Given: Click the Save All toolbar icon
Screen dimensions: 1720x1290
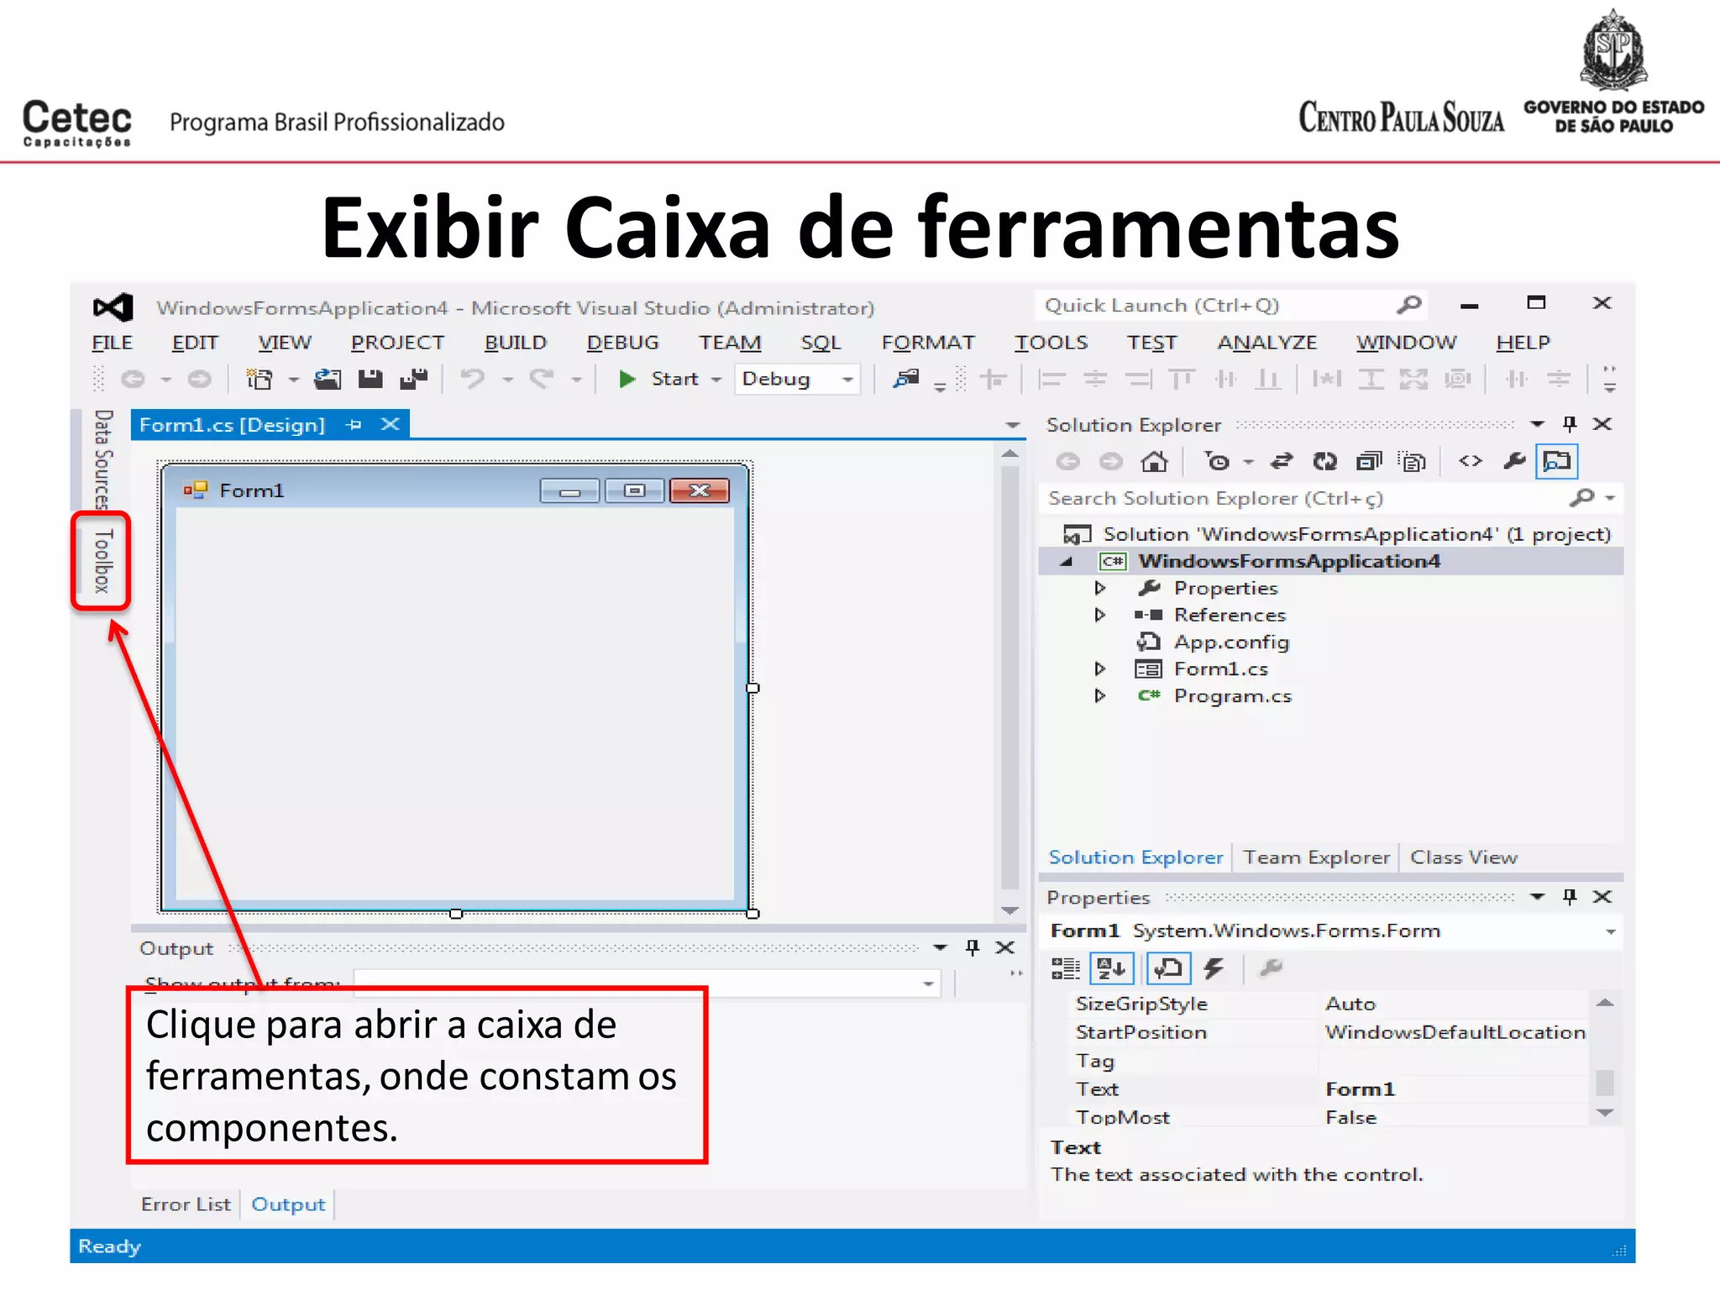Looking at the screenshot, I should click(x=414, y=379).
